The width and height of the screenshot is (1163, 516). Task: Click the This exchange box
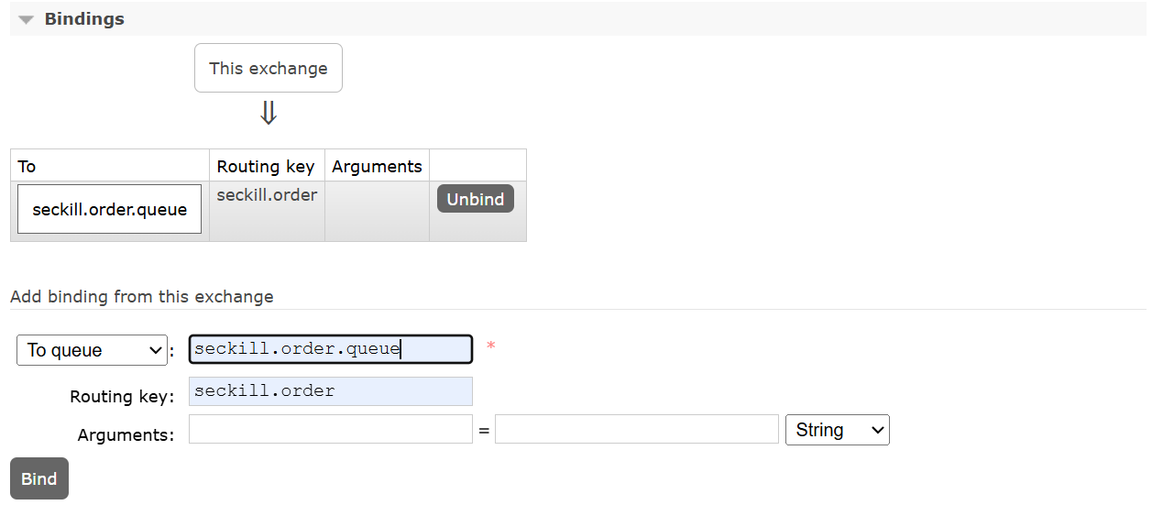coord(269,68)
